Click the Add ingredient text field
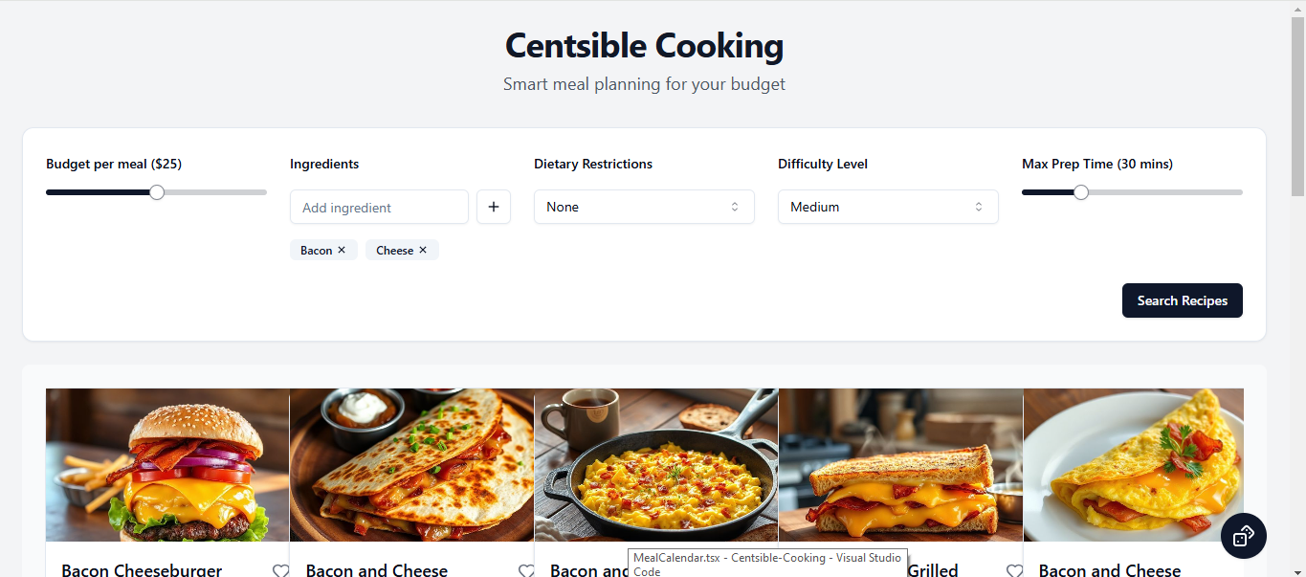1306x577 pixels. pyautogui.click(x=379, y=207)
